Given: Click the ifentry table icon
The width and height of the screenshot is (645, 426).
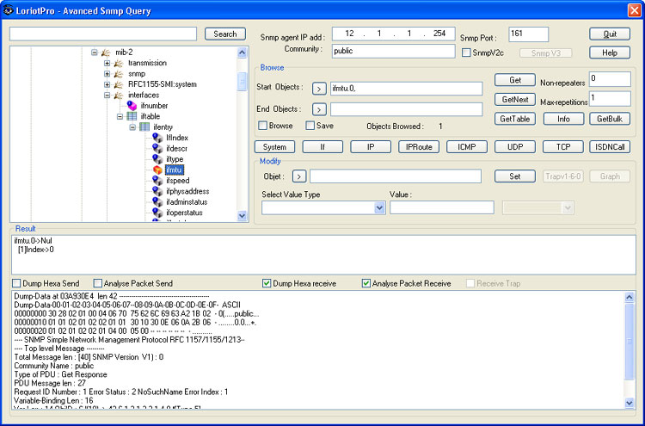Looking at the screenshot, I should pyautogui.click(x=144, y=127).
